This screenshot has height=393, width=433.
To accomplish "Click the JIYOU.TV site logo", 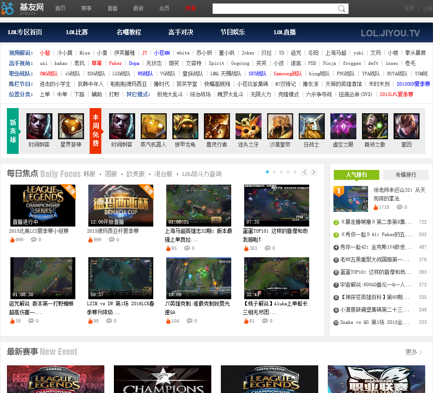I will [x=23, y=9].
